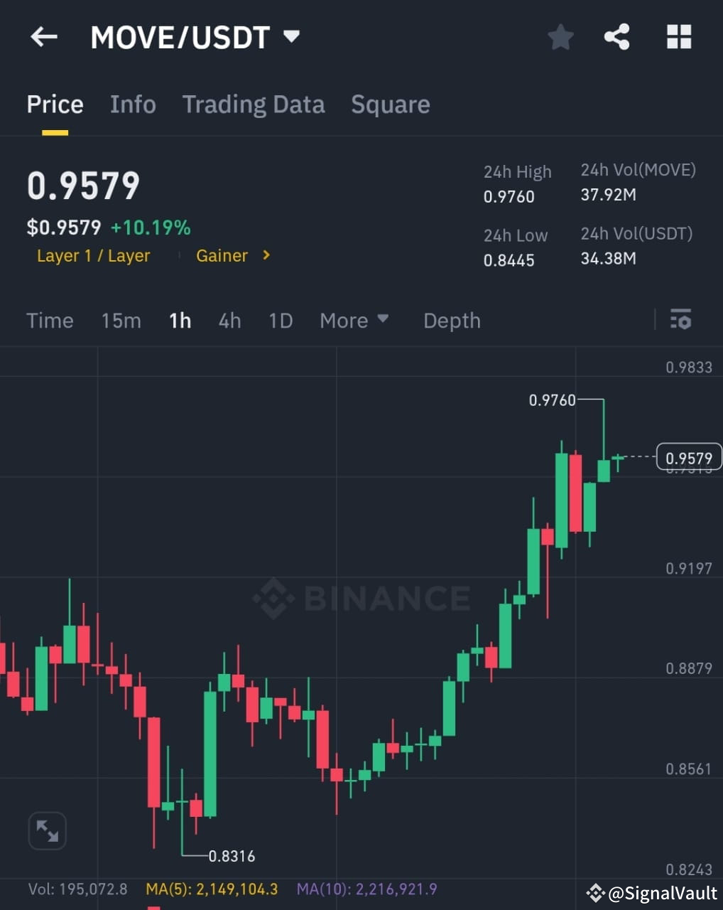Open the MOVE/USDT pair selector dropdown
Viewport: 723px width, 910px height.
coord(290,37)
